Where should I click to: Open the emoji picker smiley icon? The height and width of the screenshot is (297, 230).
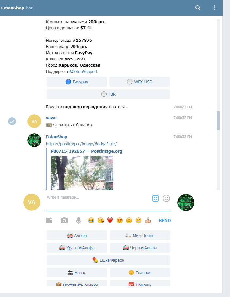click(x=166, y=198)
